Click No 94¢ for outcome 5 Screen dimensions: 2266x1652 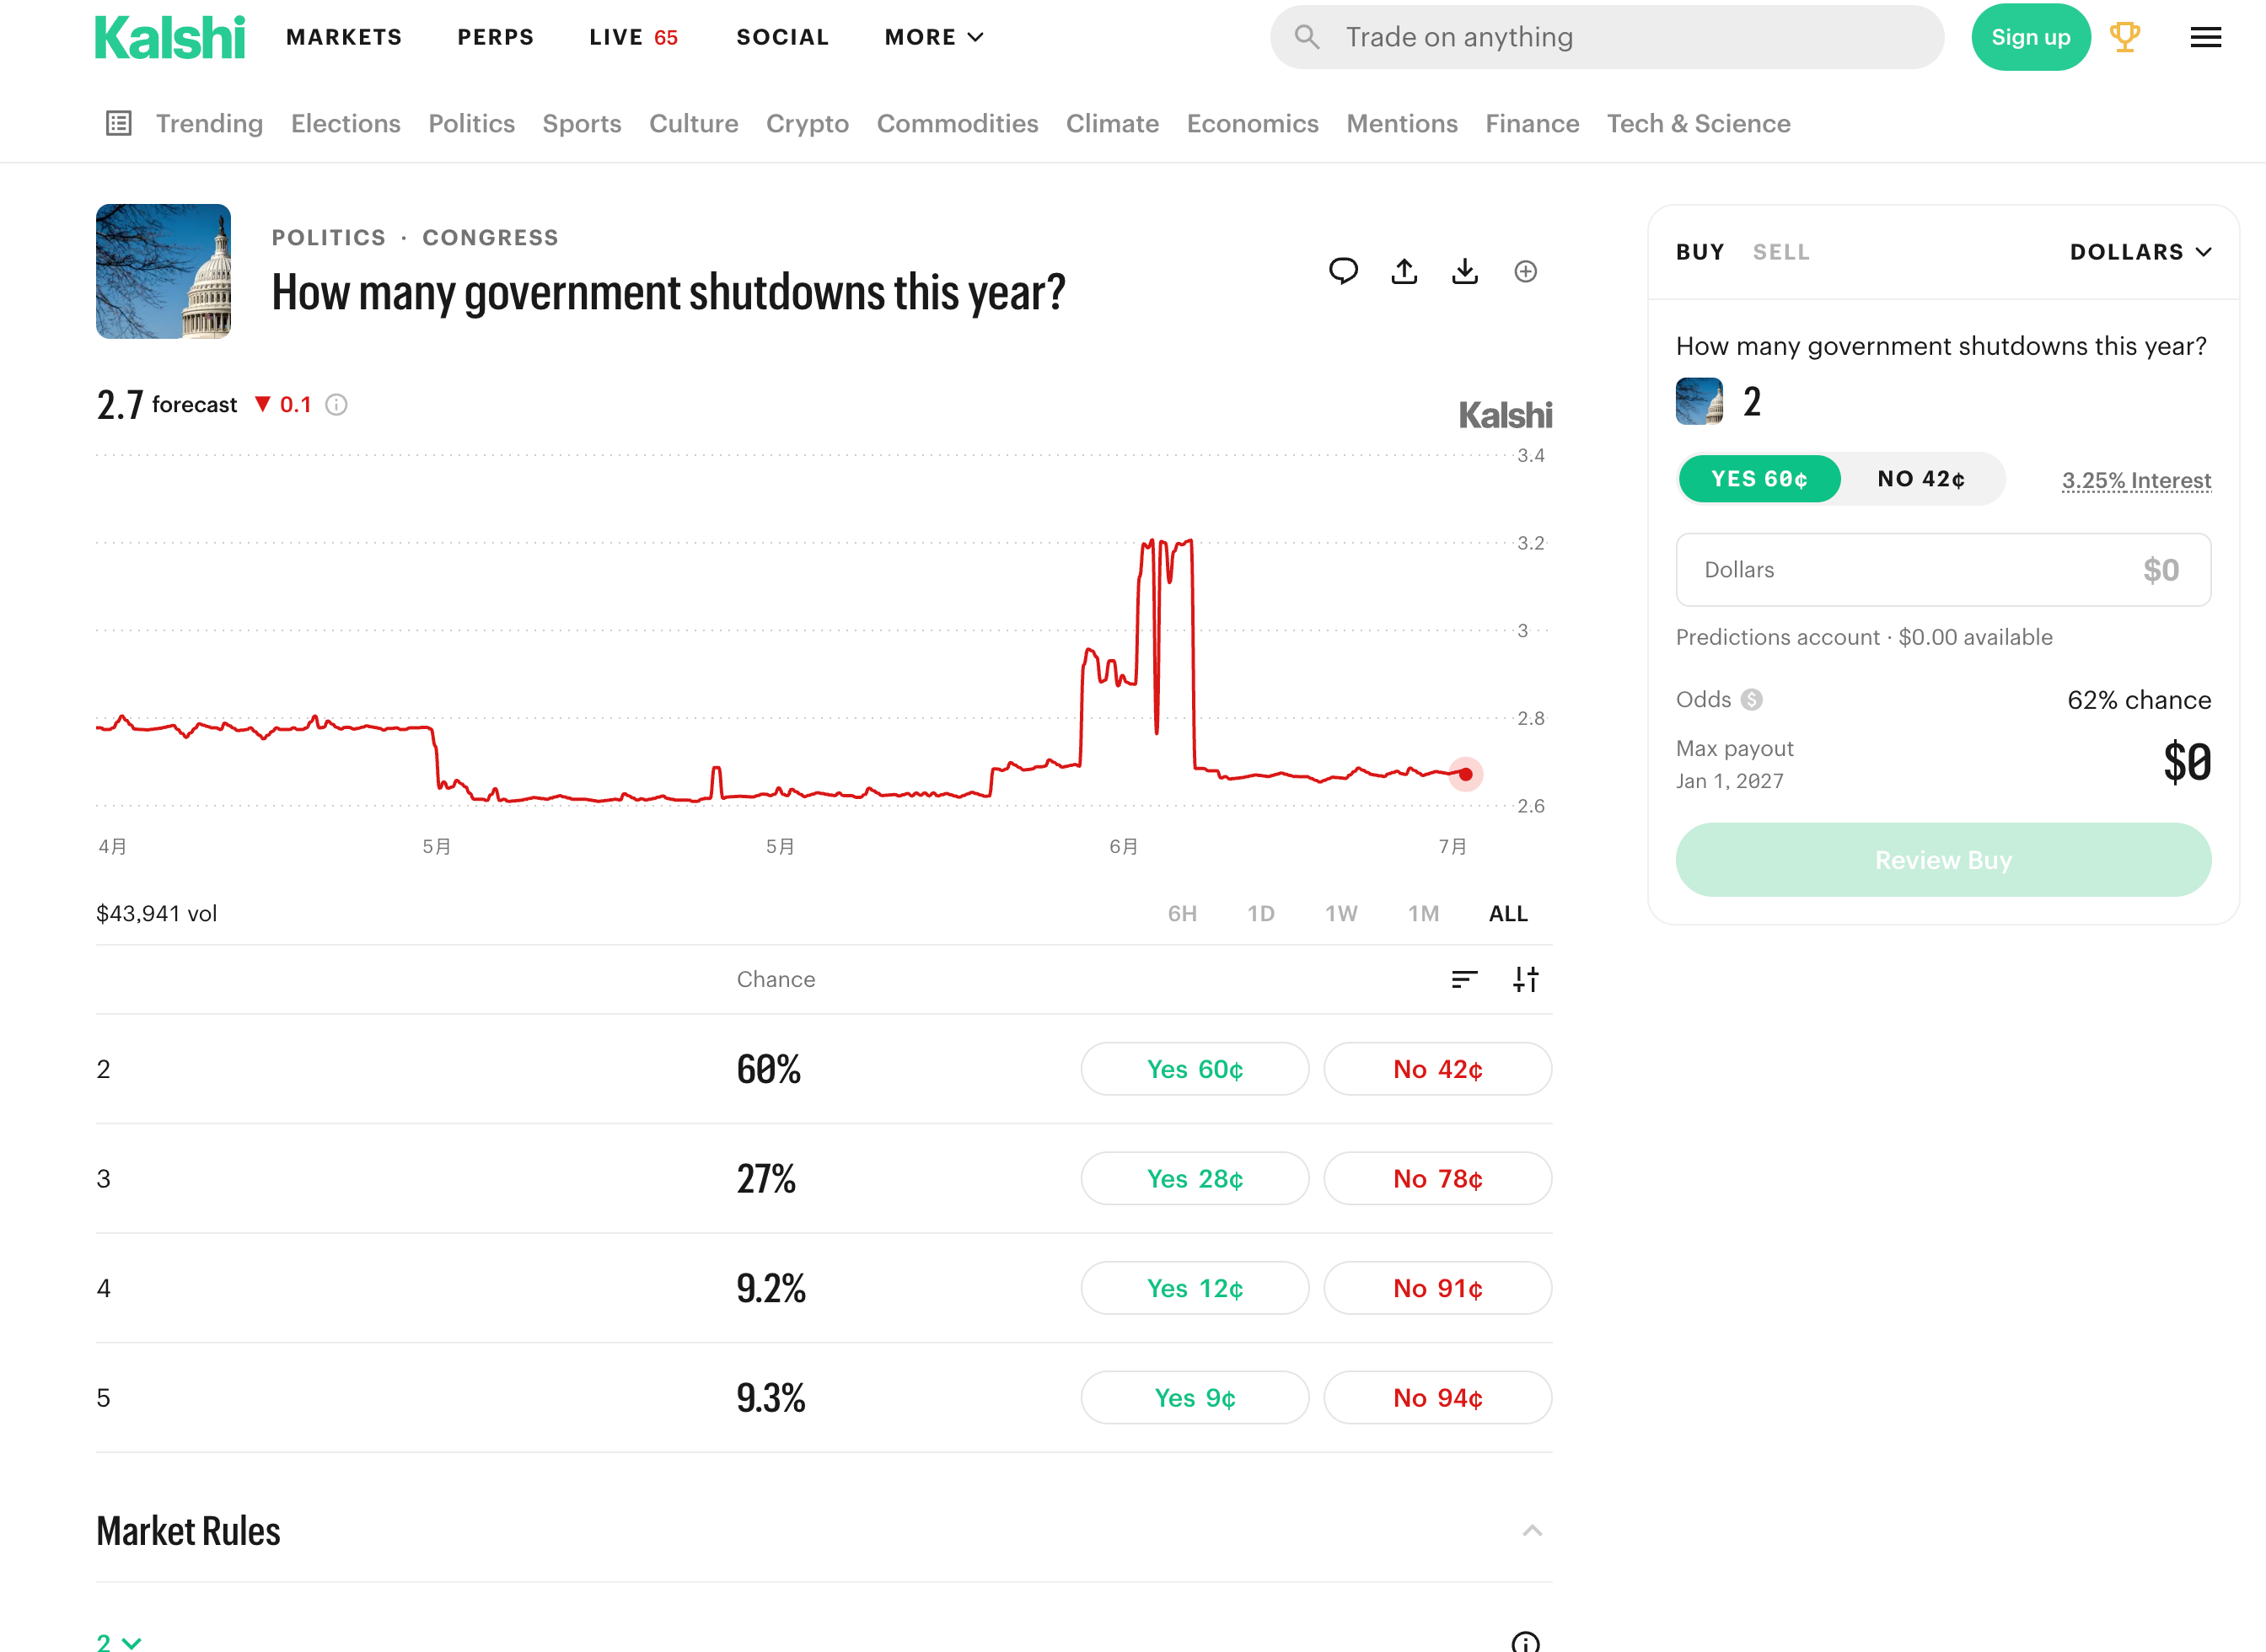1438,1398
